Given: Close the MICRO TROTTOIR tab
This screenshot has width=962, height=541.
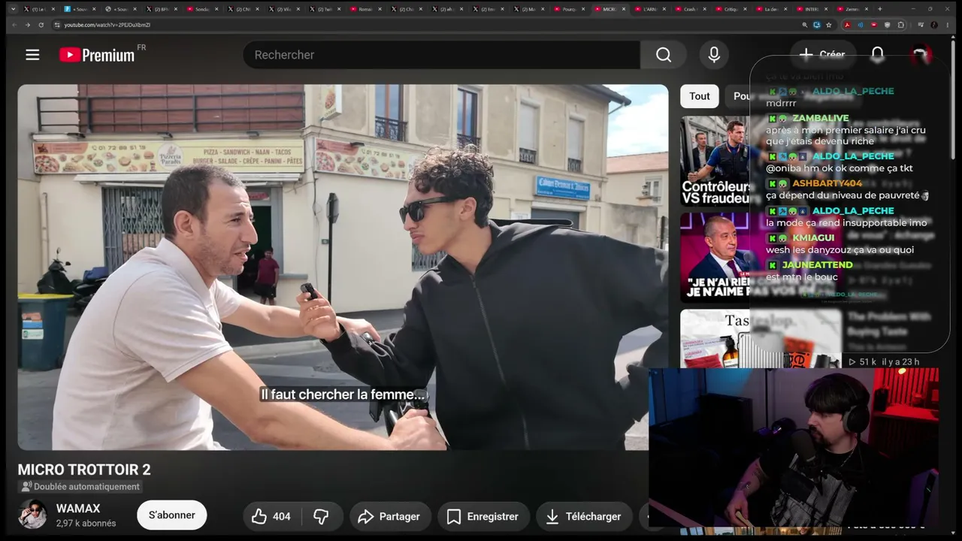Looking at the screenshot, I should pyautogui.click(x=624, y=9).
